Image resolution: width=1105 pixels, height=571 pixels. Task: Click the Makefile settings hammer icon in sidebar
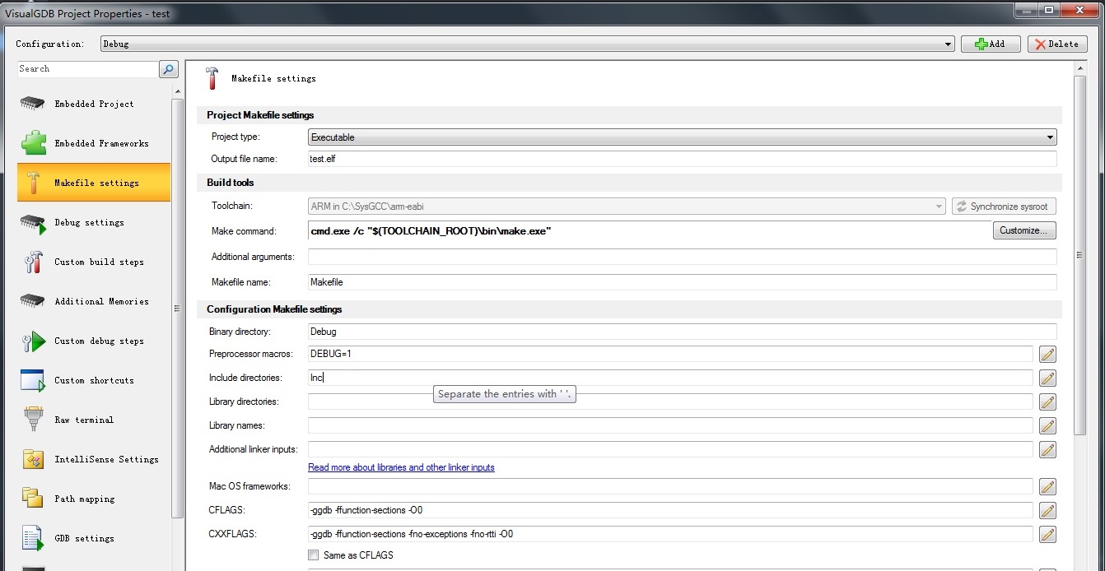[33, 183]
